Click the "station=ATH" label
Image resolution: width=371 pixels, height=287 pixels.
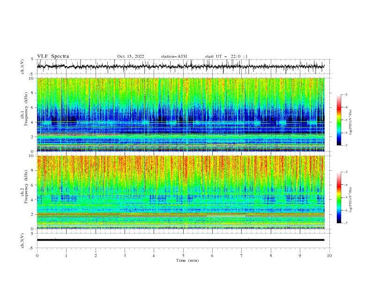pyautogui.click(x=174, y=56)
